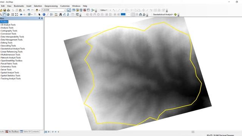Select the Spatial Analyst Tools toolbox

tap(10, 73)
